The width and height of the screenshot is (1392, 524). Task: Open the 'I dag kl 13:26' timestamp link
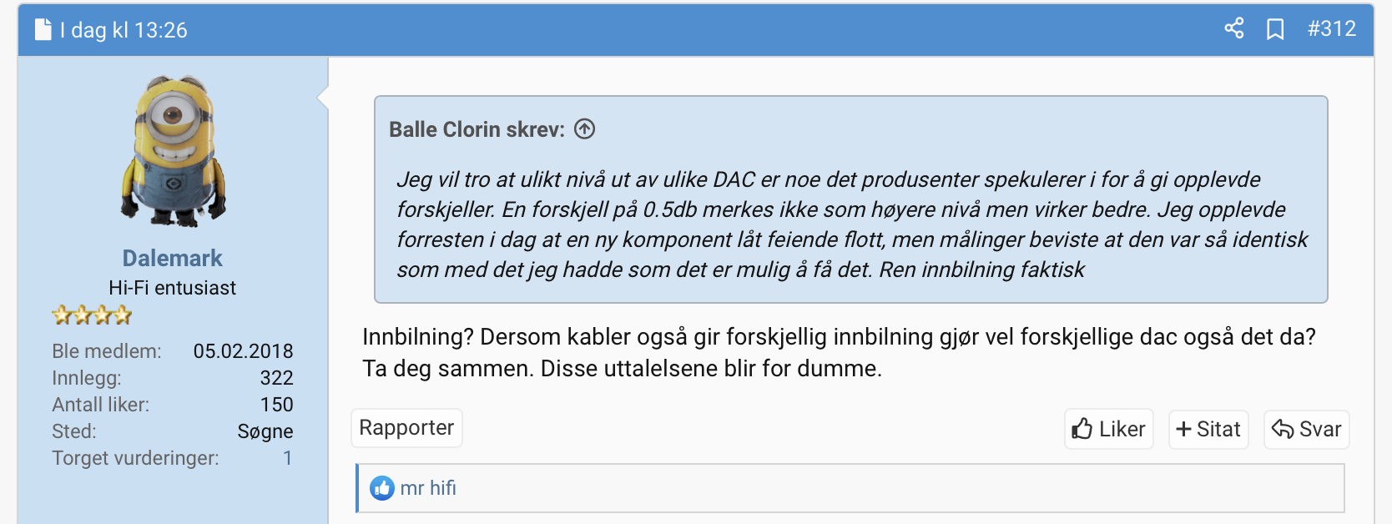coord(124,30)
